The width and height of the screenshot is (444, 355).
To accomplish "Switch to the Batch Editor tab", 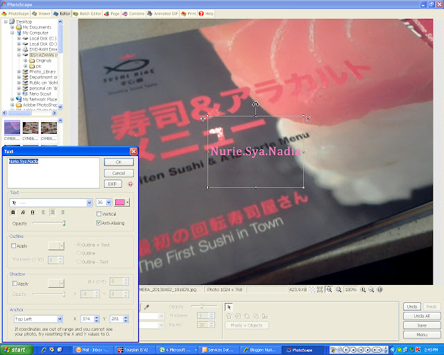I will [x=87, y=14].
